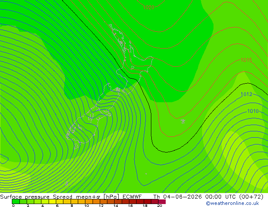This screenshot has width=268, height=207.
Task: Select the dark orange swatch starting at 12
Action: pos(104,202)
